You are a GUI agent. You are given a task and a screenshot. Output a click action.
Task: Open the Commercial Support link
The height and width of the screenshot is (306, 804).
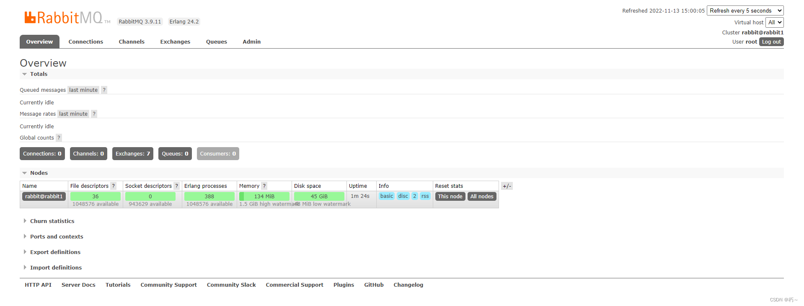[295, 285]
